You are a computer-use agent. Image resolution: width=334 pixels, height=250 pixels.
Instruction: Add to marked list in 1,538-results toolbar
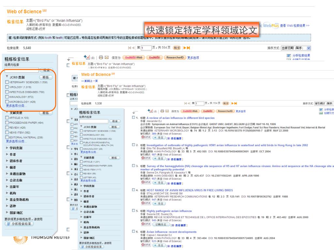[150, 111]
